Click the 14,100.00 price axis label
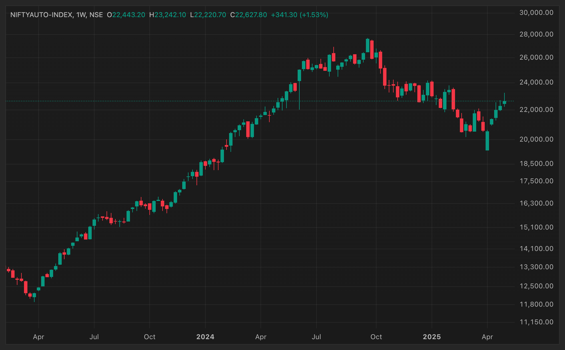The image size is (565, 350). point(536,249)
